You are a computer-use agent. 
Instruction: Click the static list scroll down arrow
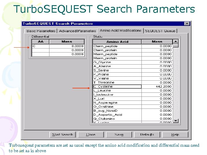tap(176, 121)
